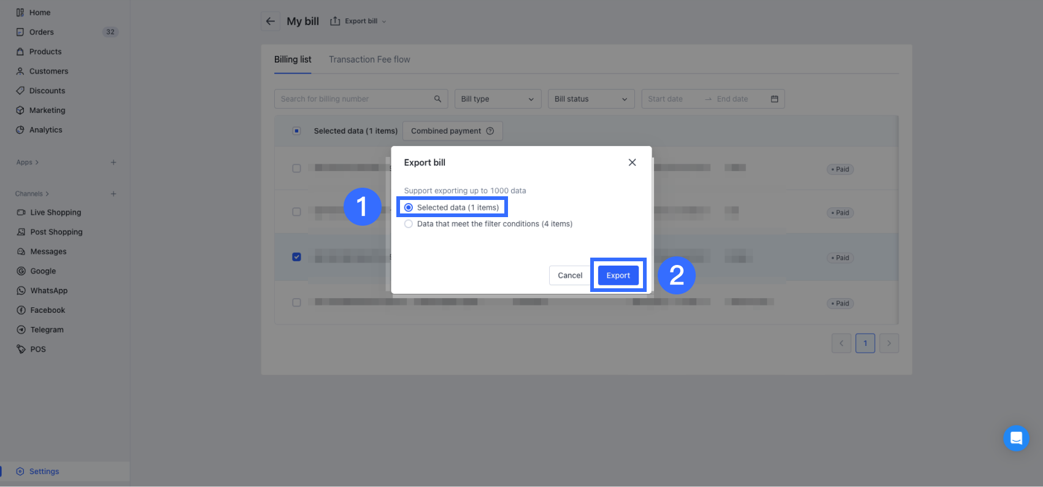Click the Telegram channel icon
Viewport: 1043px width, 487px height.
(21, 330)
